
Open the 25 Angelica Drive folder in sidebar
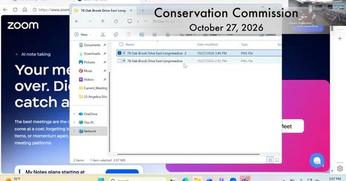93,97
